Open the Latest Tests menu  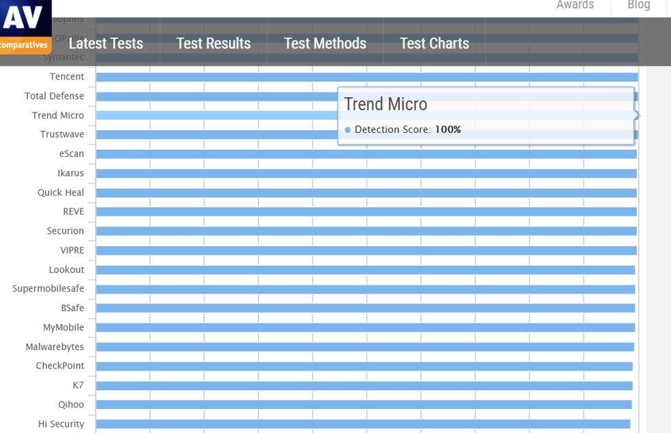point(106,43)
